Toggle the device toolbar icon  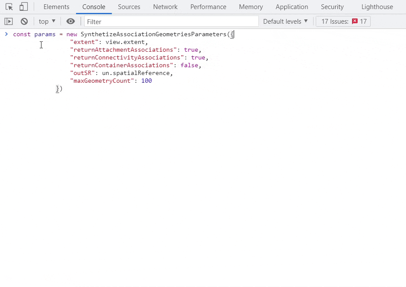[24, 7]
